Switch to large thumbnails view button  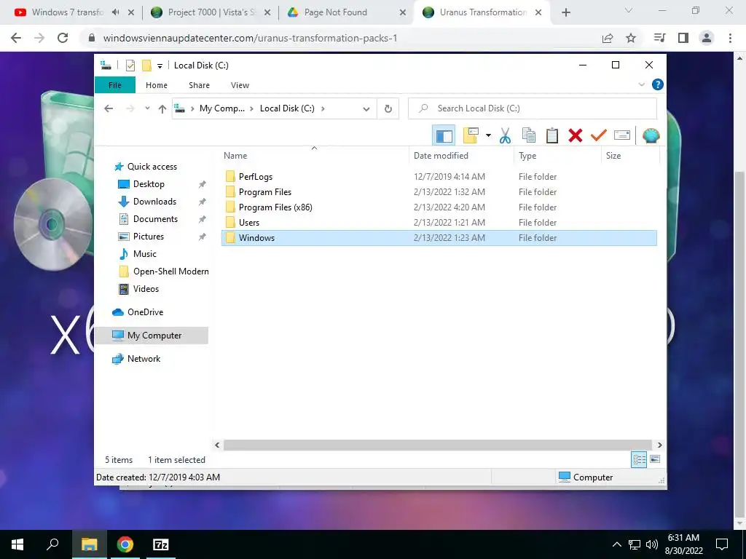[x=655, y=459]
